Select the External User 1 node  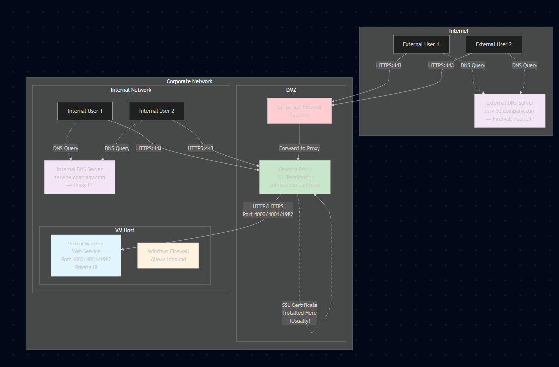point(421,44)
